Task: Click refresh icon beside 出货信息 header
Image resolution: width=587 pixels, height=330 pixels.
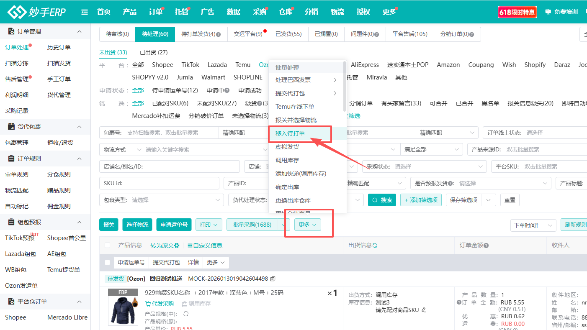Action: coord(375,245)
